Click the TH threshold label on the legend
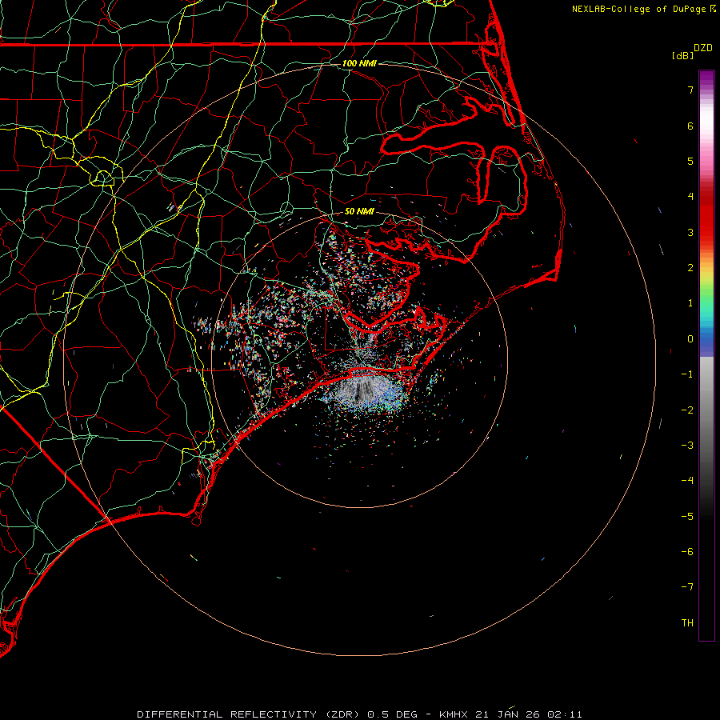 [686, 623]
